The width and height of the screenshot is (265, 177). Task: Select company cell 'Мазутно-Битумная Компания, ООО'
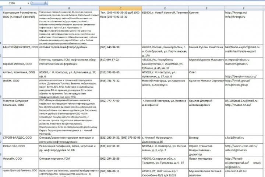click(21, 117)
